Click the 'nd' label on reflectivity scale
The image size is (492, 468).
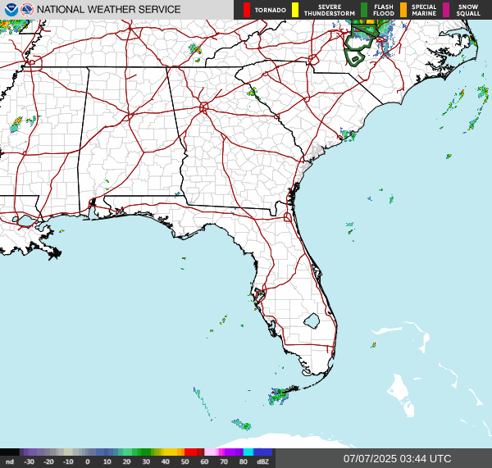pos(10,461)
